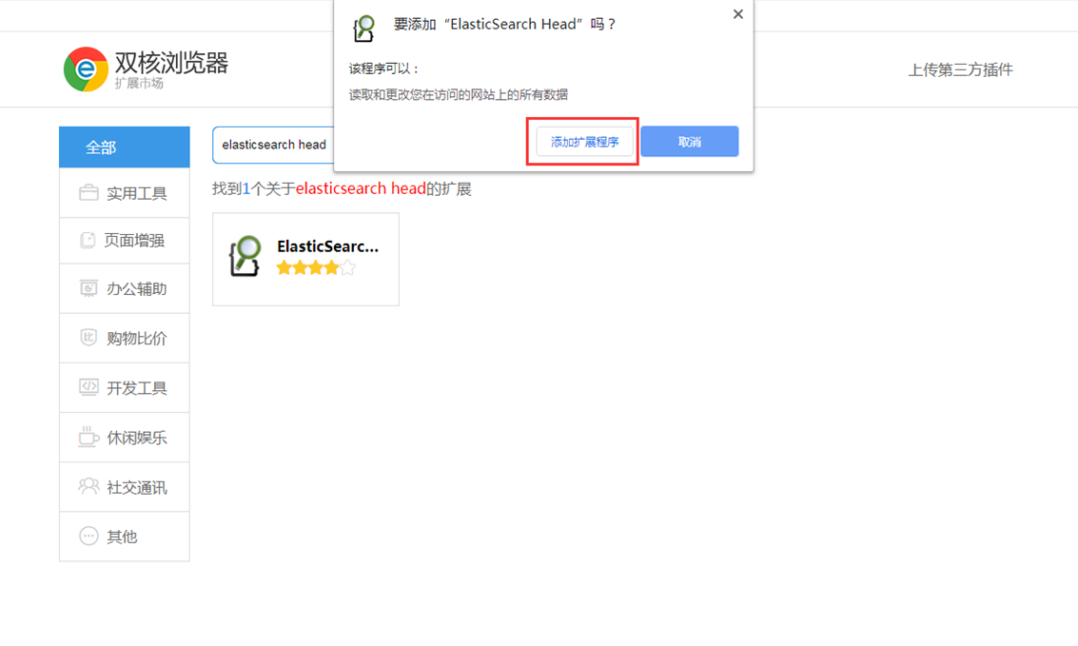Screen dimensions: 1078x646
Task: Click the coffee cup icon beside 休闲娱乐
Action: pyautogui.click(x=88, y=437)
